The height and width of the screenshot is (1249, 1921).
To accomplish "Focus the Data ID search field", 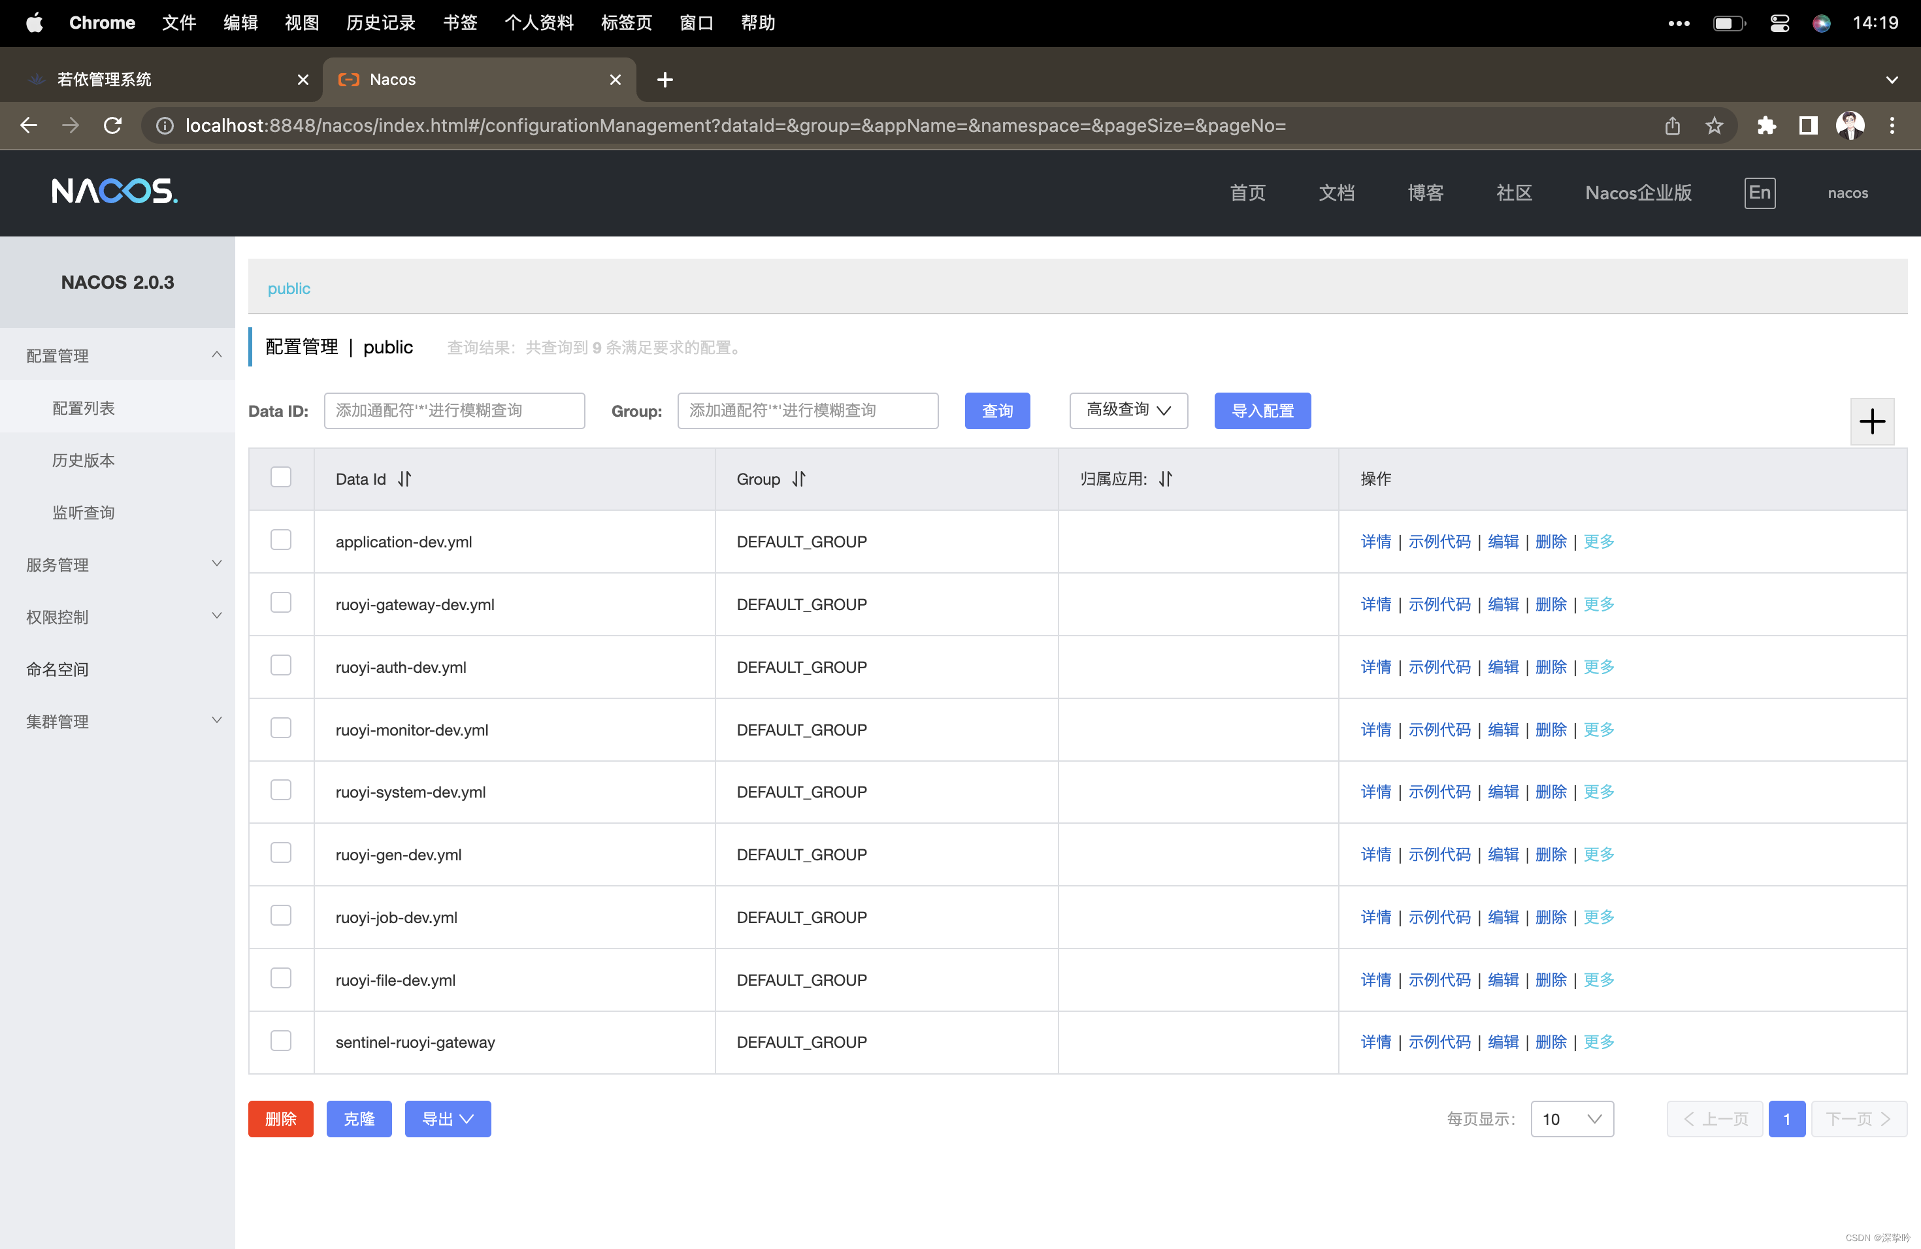I will pyautogui.click(x=454, y=411).
